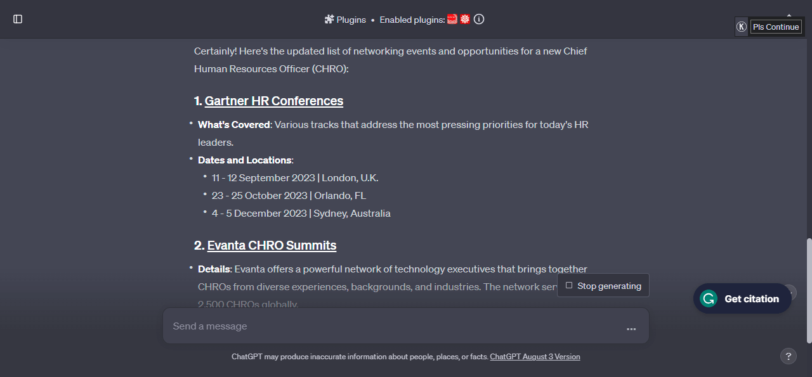Click the Pls Continue button
The image size is (812, 377).
776,27
